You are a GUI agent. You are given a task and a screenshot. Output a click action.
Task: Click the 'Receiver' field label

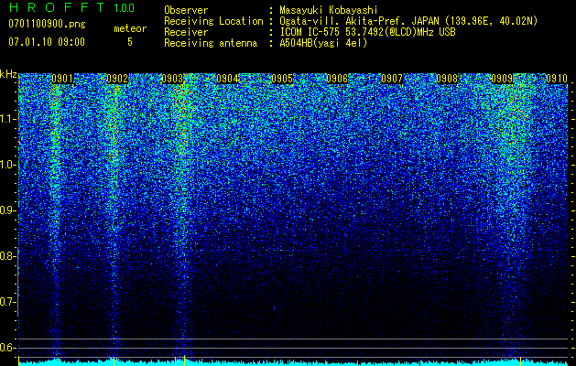coord(186,32)
